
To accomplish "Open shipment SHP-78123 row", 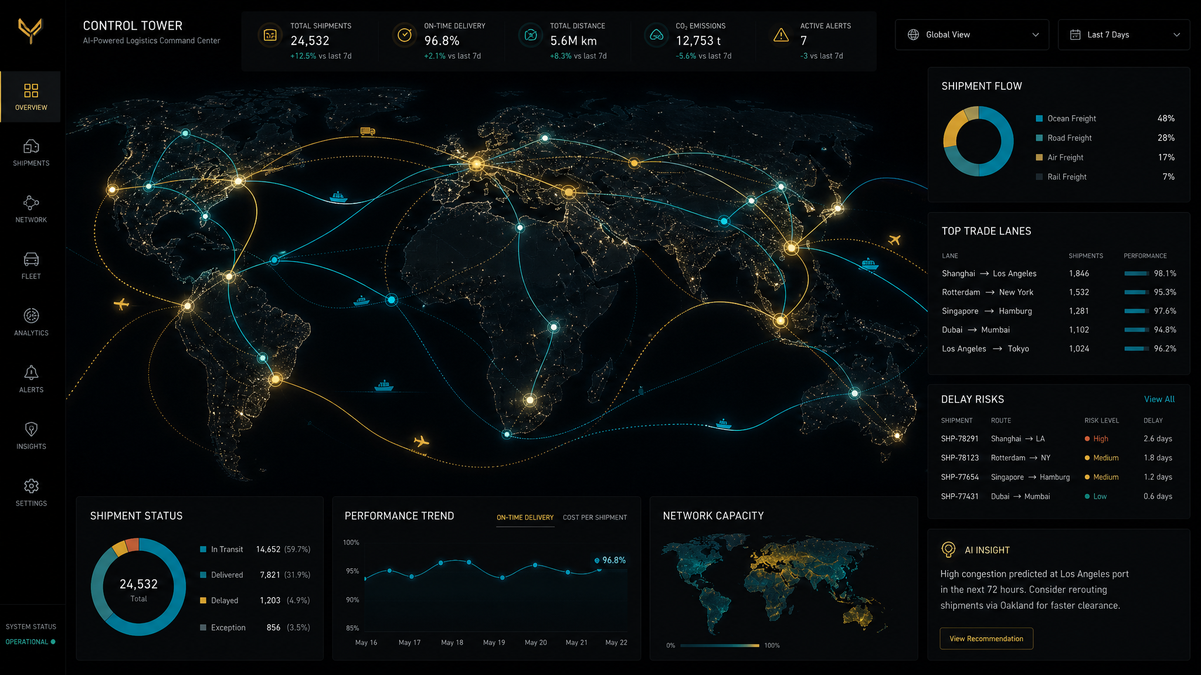I will 1057,458.
